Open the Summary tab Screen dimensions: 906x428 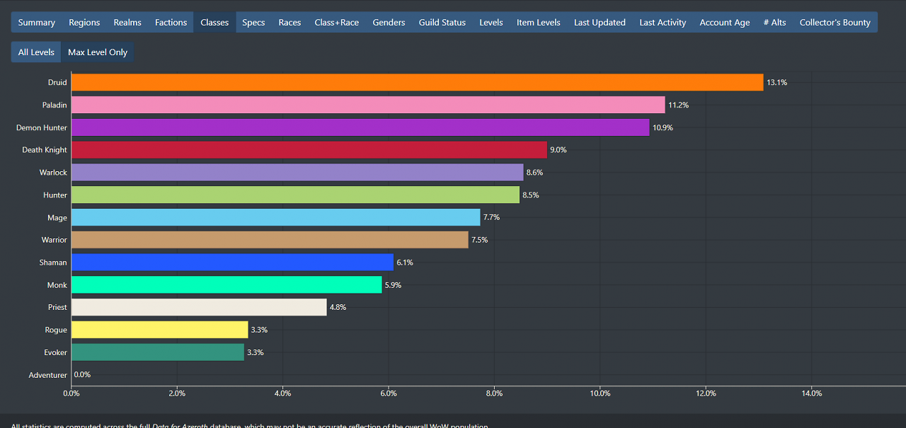tap(36, 22)
